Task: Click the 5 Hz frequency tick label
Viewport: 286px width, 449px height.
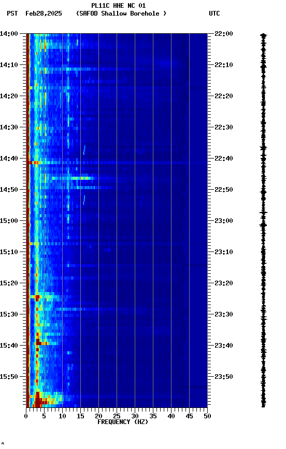Action: pyautogui.click(x=44, y=416)
